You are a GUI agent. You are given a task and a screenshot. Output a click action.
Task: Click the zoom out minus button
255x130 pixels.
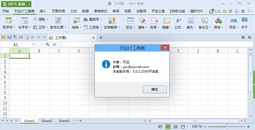[205, 127]
